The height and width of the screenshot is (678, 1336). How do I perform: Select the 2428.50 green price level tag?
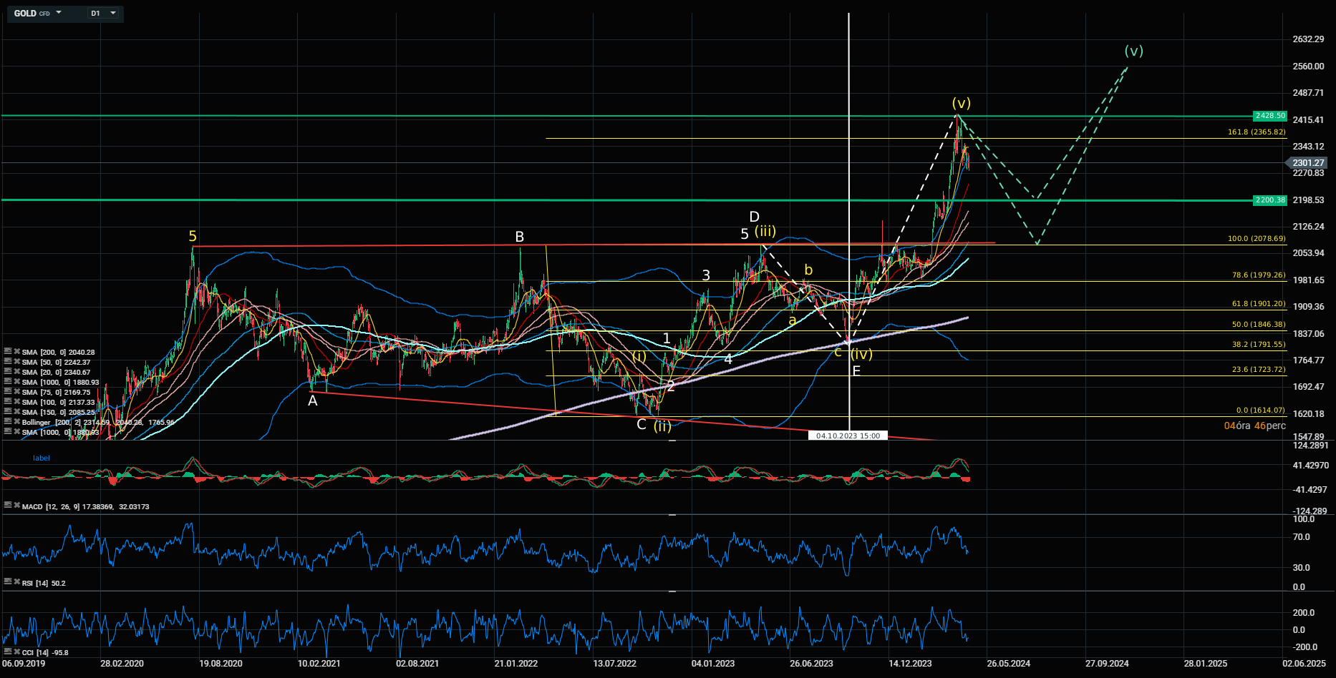pyautogui.click(x=1270, y=116)
